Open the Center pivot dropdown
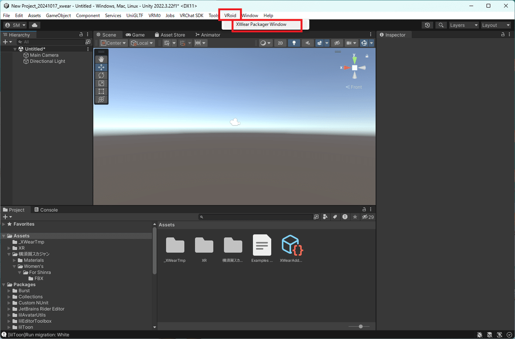Viewport: 515px width, 339px height. coord(114,43)
